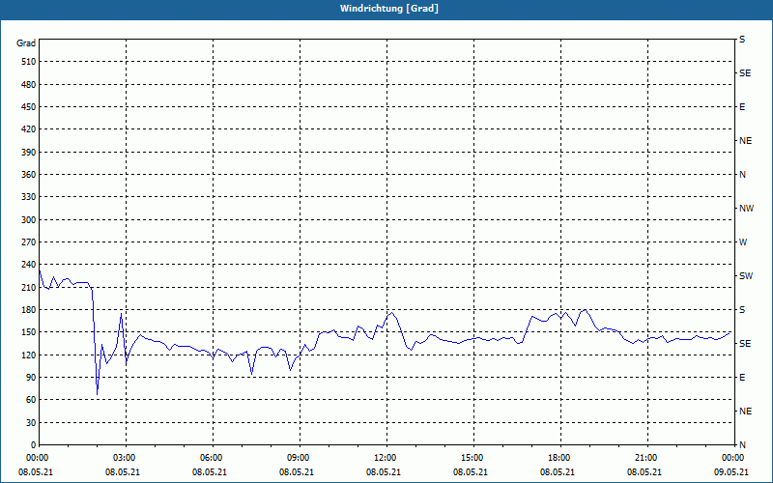Click the 'Grad' unit label on the y-axis
Image resolution: width=773 pixels, height=483 pixels.
pos(26,43)
